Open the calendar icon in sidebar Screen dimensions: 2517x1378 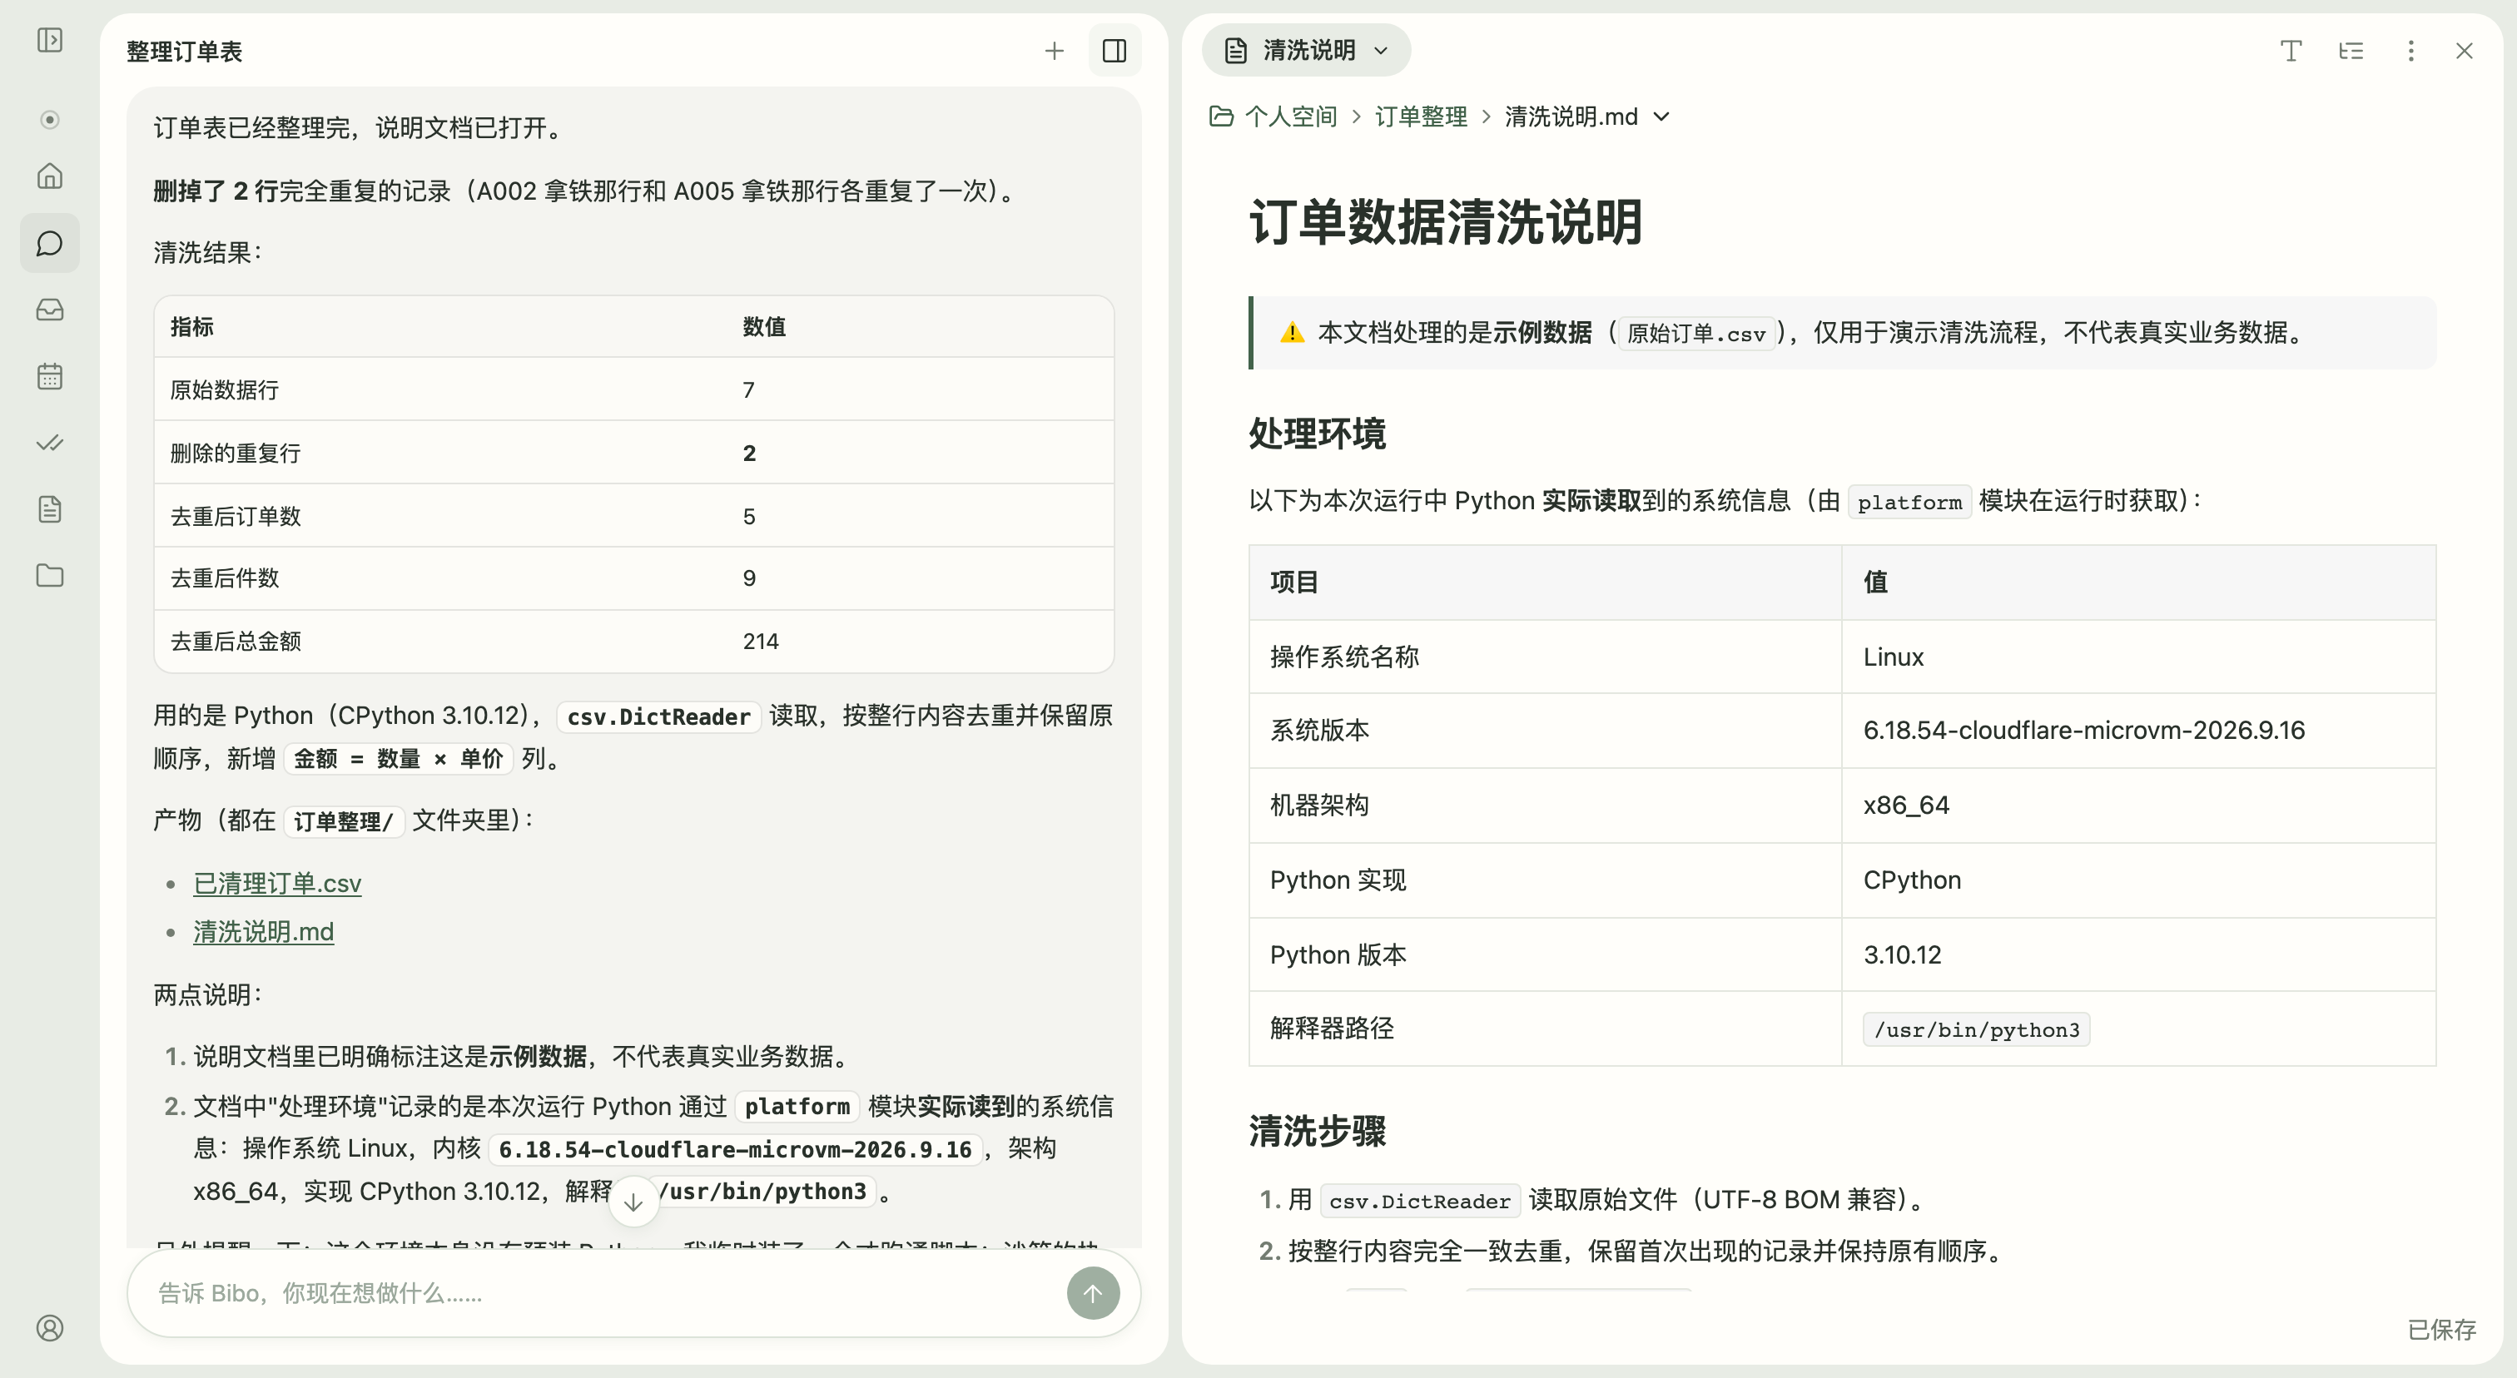(x=50, y=376)
